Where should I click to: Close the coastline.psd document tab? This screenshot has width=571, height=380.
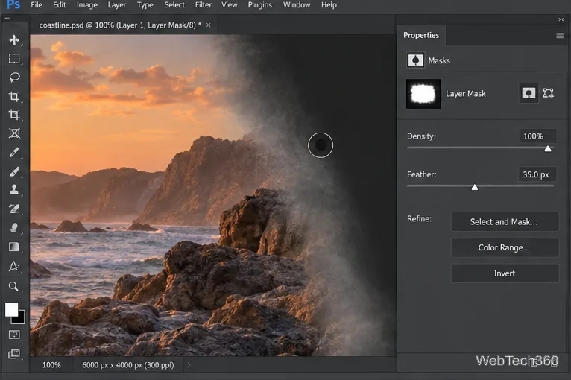point(208,25)
